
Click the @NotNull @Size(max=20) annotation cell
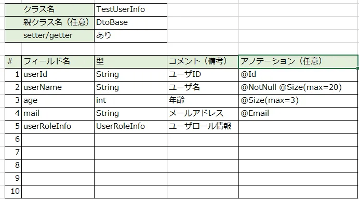pyautogui.click(x=298, y=88)
